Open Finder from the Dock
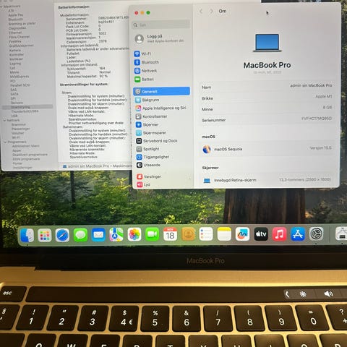This screenshot has height=347, width=347. pos(27,235)
